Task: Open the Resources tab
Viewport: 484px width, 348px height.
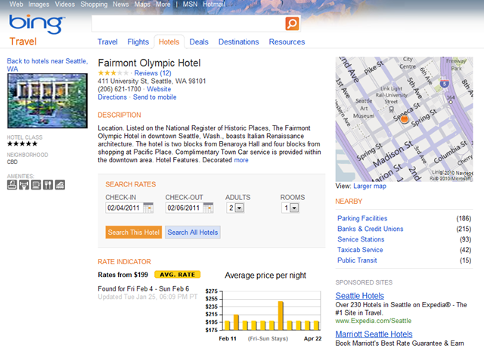Action: point(287,42)
